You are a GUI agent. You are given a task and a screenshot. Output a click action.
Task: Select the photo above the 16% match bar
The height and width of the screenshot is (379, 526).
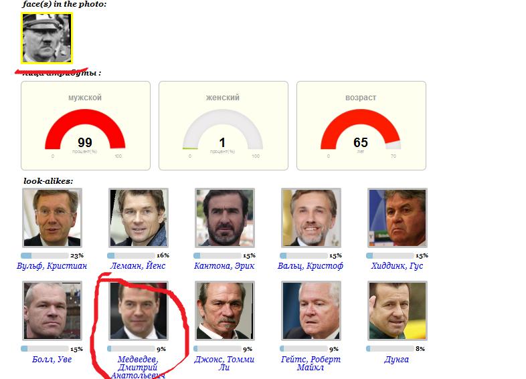pos(139,218)
